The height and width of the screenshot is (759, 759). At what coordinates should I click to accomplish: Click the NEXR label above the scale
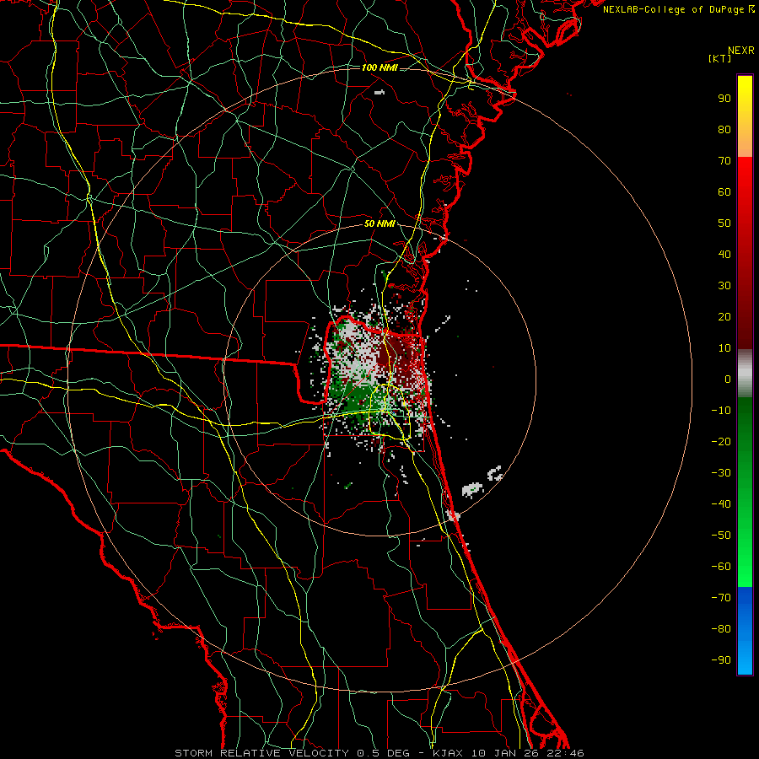[741, 51]
